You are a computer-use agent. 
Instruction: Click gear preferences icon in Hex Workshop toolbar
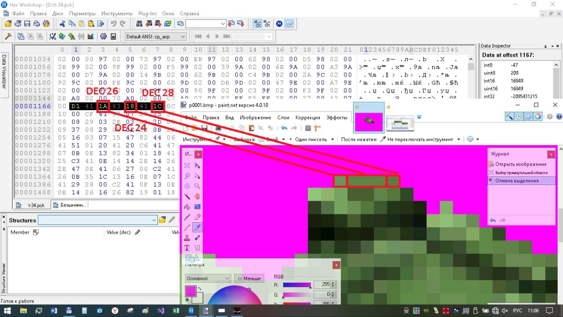(x=103, y=37)
